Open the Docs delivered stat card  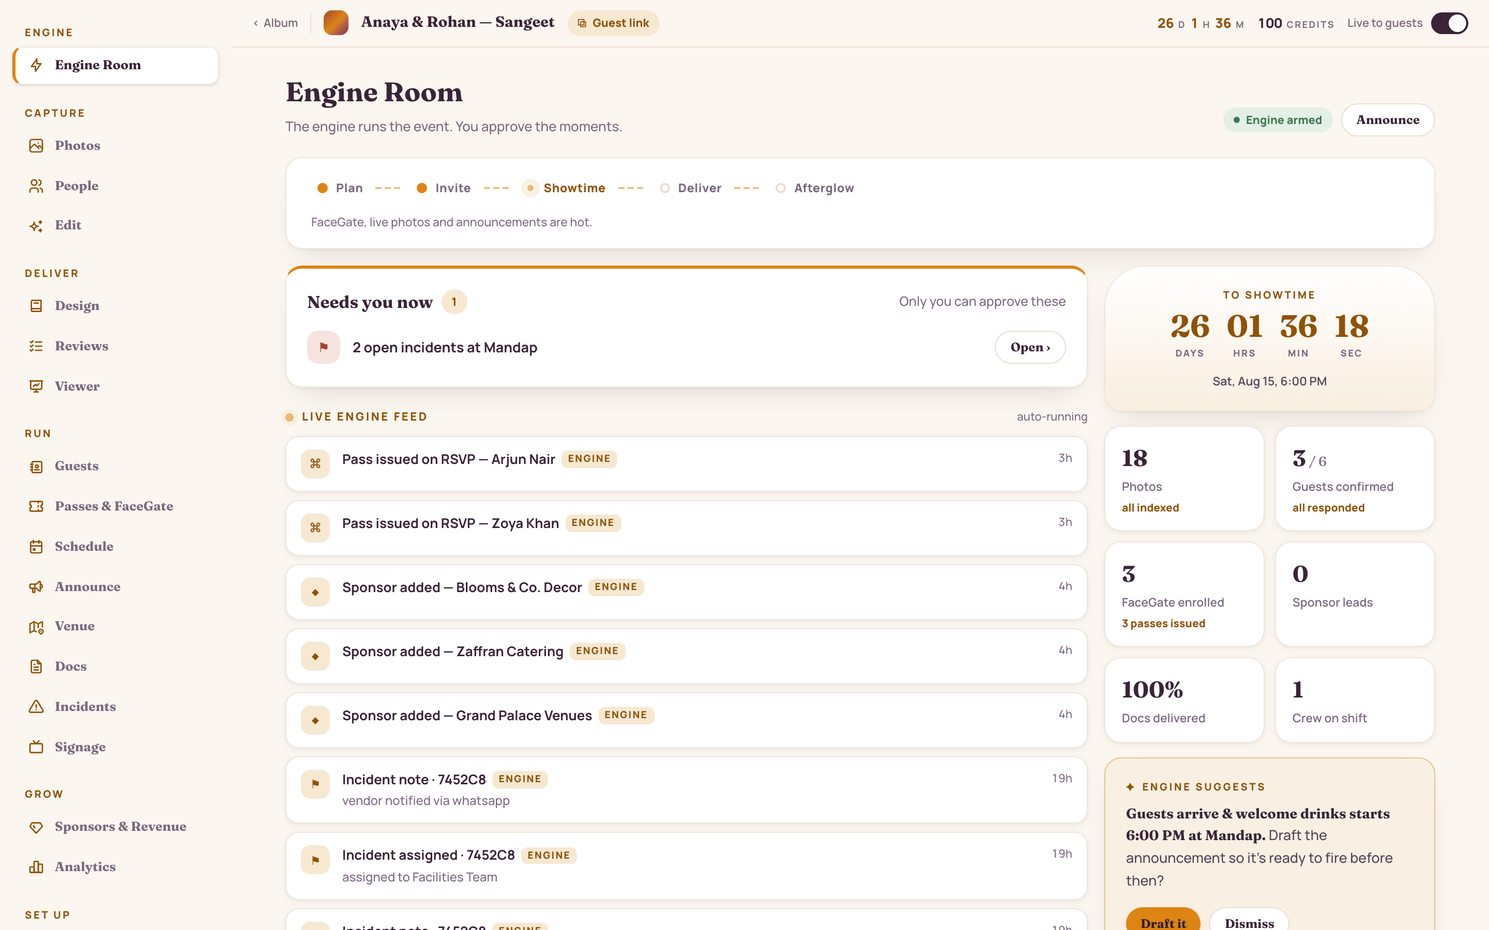point(1184,700)
